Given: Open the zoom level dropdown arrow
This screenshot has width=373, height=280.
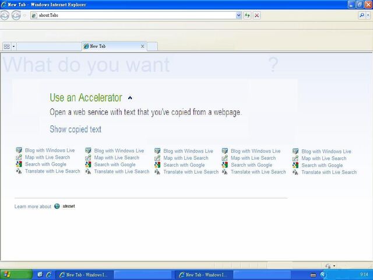Looking at the screenshot, I should (334, 266).
